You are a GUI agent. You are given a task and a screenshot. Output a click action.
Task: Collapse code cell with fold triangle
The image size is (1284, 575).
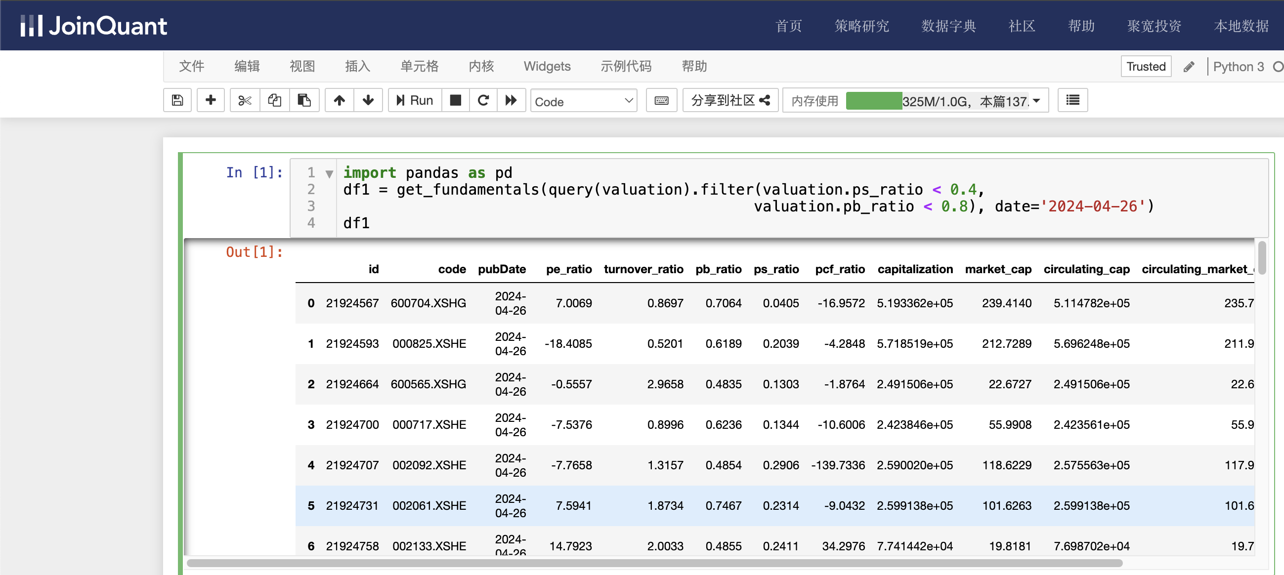pos(329,174)
